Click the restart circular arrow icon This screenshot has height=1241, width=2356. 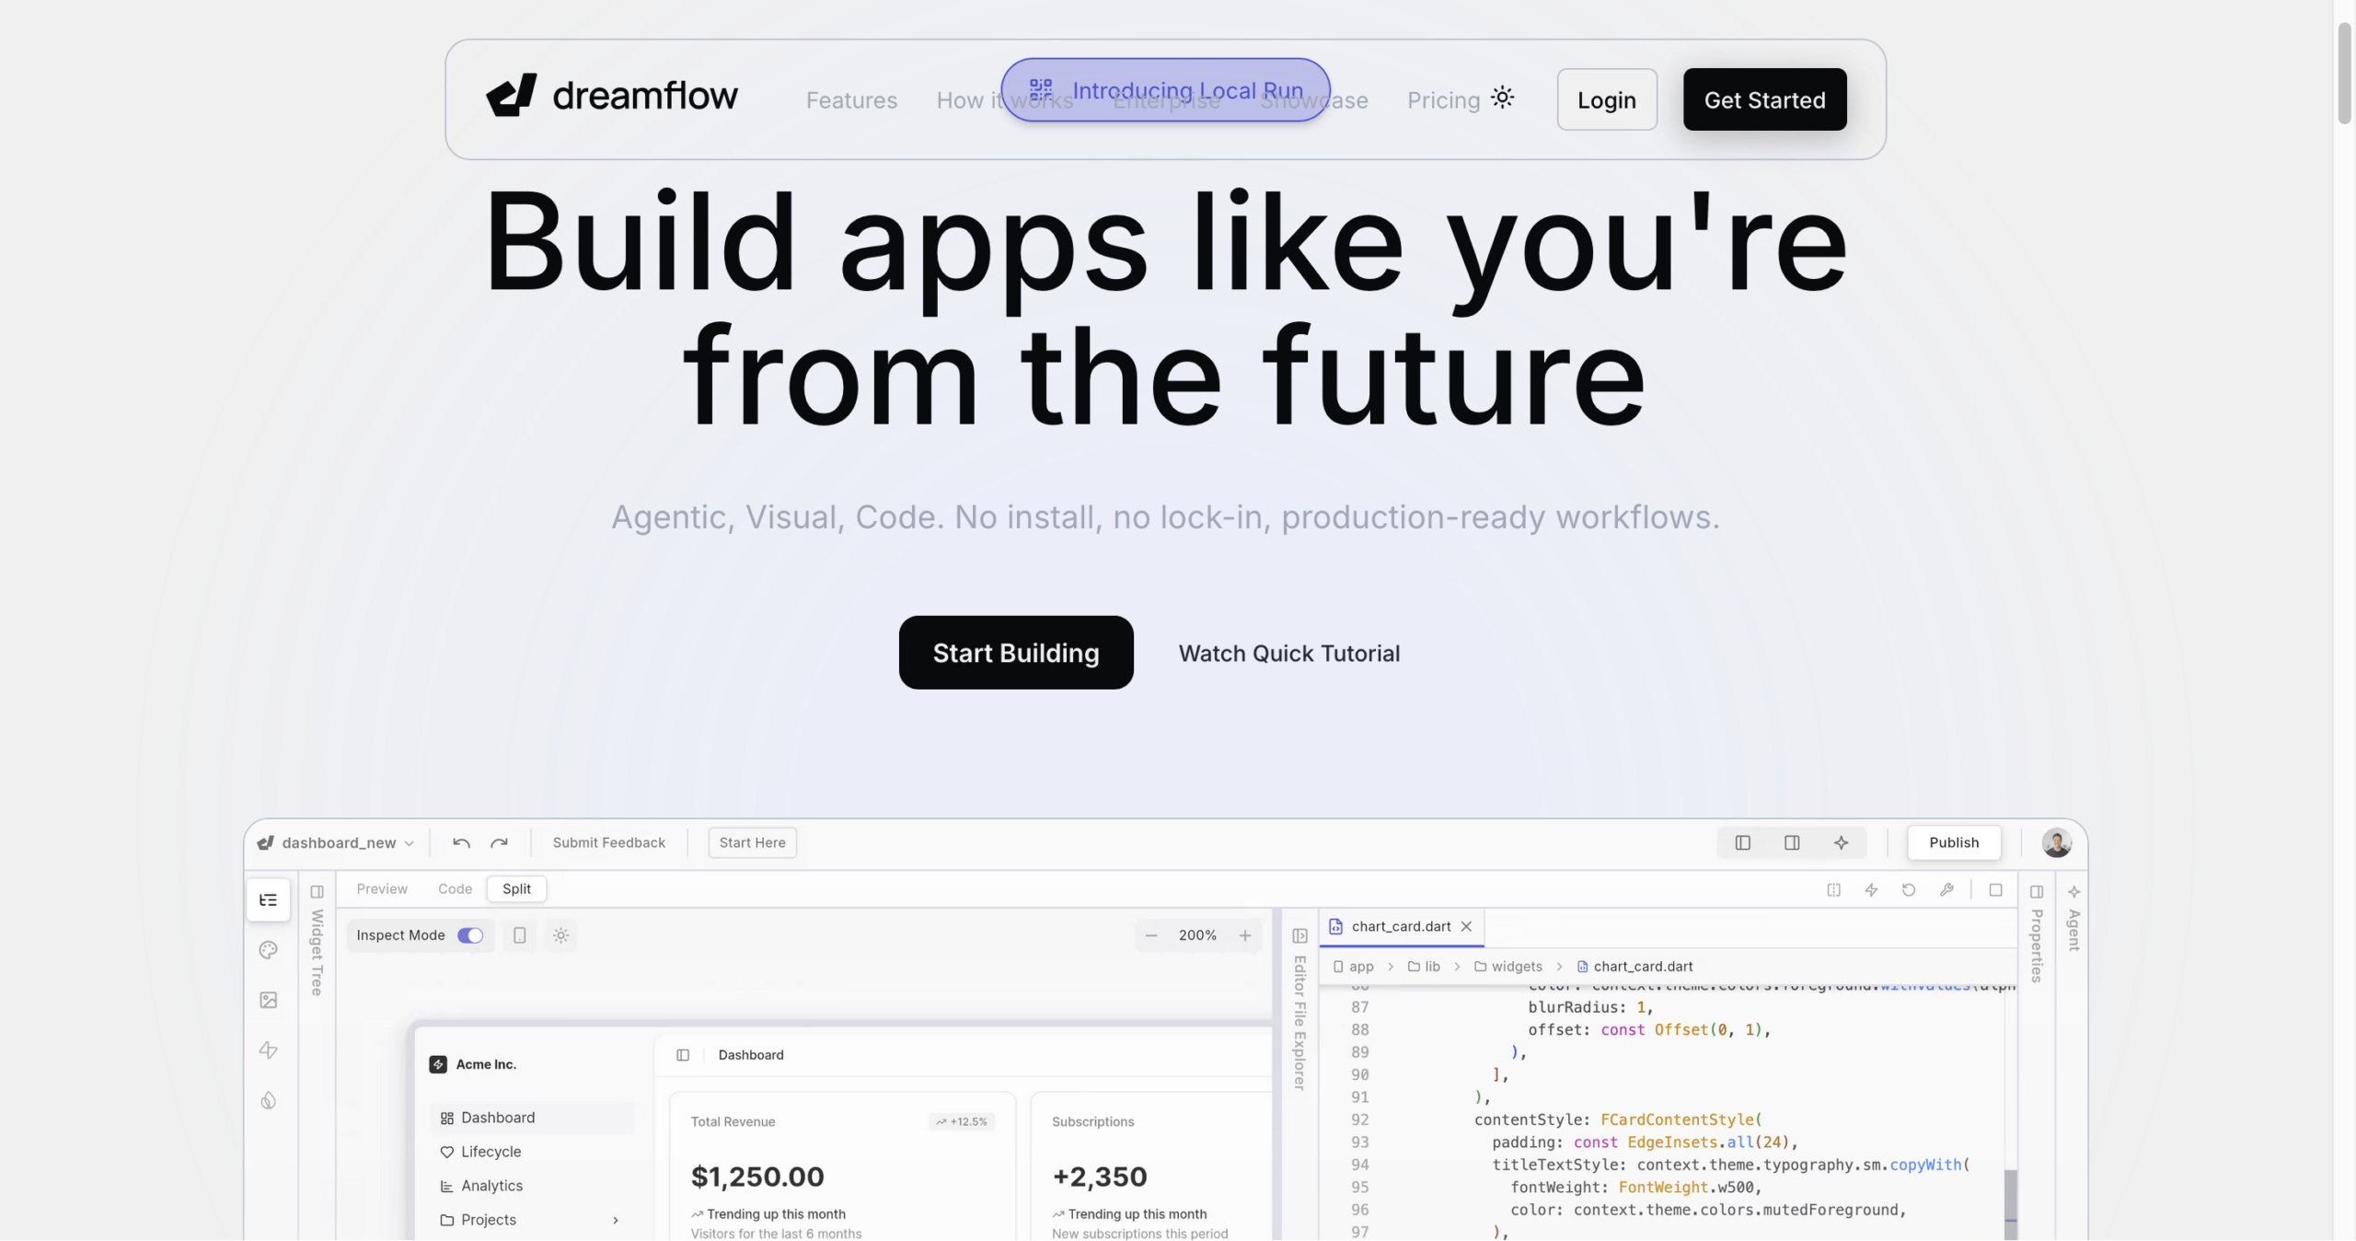point(1909,890)
